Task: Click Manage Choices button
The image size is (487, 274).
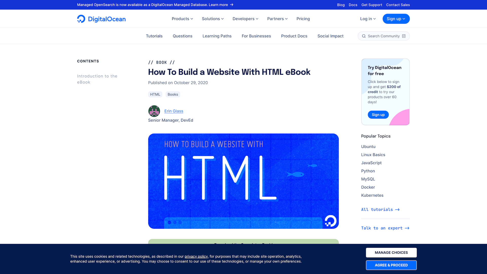Action: point(391,252)
